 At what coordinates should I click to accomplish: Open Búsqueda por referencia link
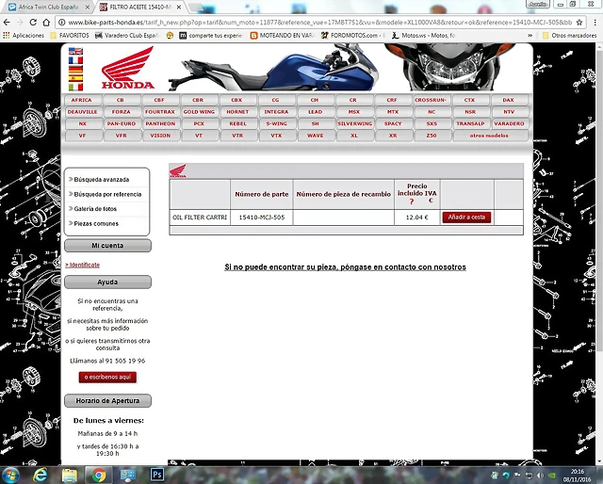[x=107, y=194]
